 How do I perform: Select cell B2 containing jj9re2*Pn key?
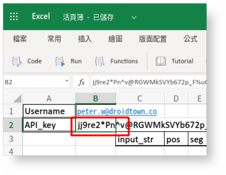pyautogui.click(x=96, y=125)
